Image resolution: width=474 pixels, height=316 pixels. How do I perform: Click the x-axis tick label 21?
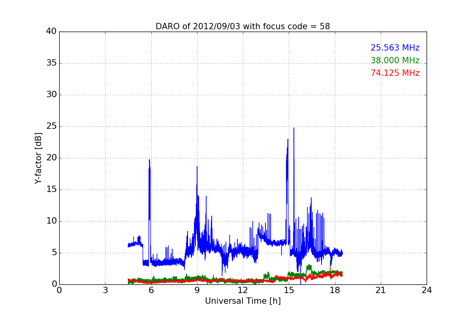pyautogui.click(x=381, y=290)
